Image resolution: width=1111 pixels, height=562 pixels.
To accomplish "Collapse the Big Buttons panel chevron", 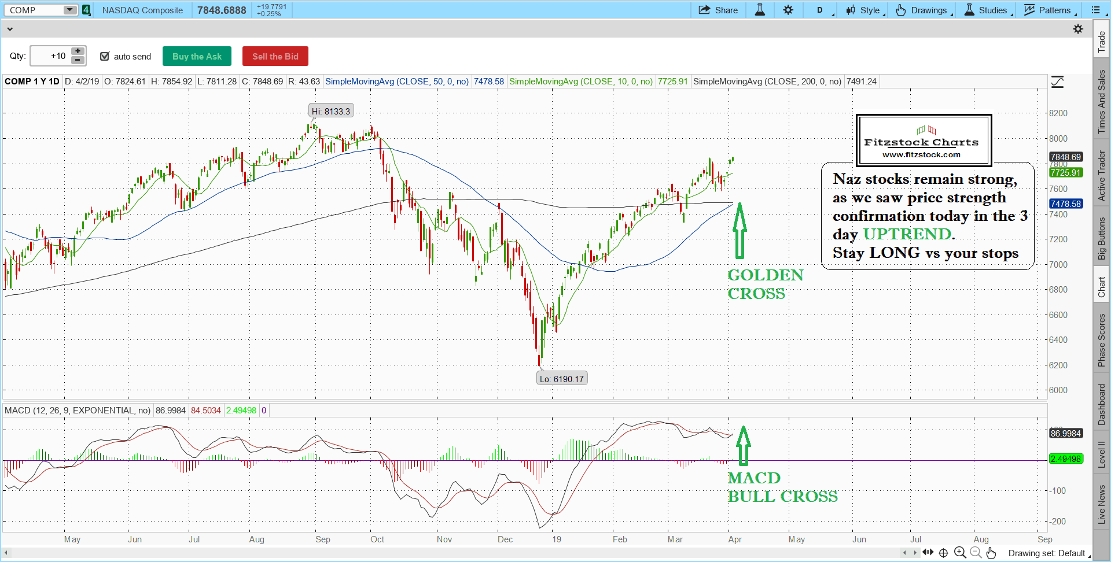I will [x=10, y=29].
